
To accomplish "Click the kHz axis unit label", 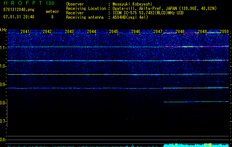I will (3, 30).
